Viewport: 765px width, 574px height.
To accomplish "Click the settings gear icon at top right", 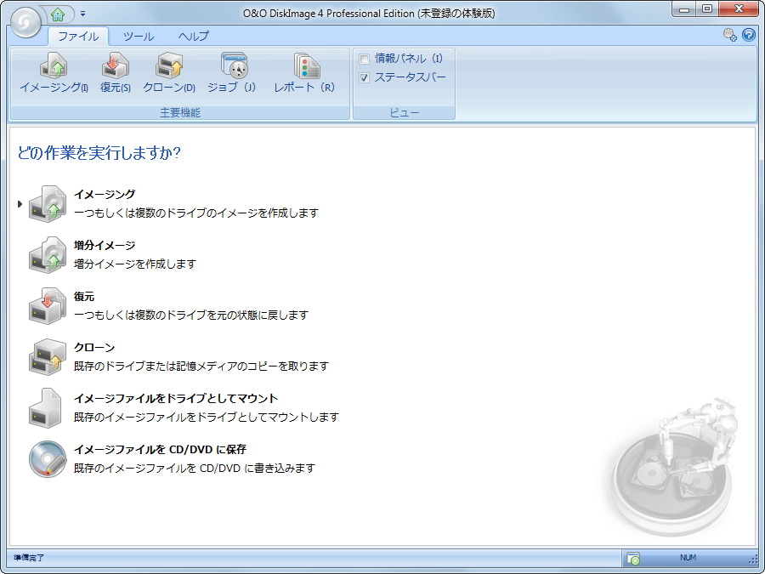I will (730, 35).
